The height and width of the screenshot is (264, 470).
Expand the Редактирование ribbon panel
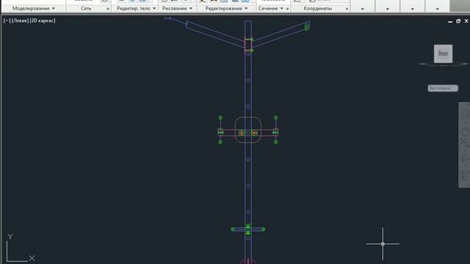pos(226,8)
